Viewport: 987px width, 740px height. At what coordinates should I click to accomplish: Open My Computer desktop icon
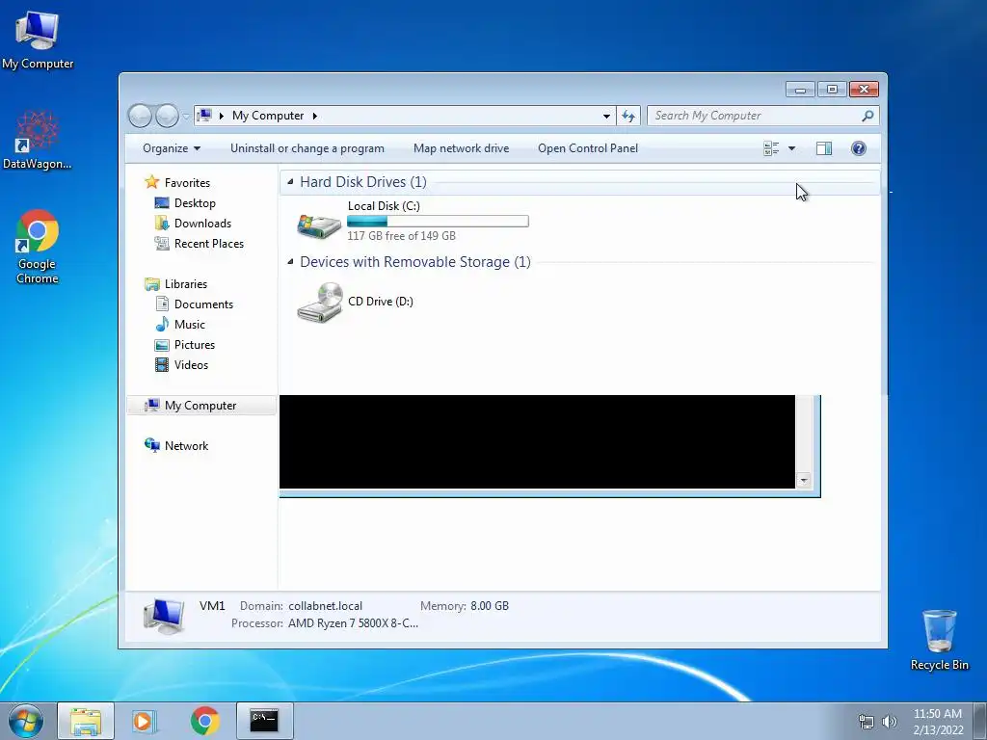(x=38, y=40)
